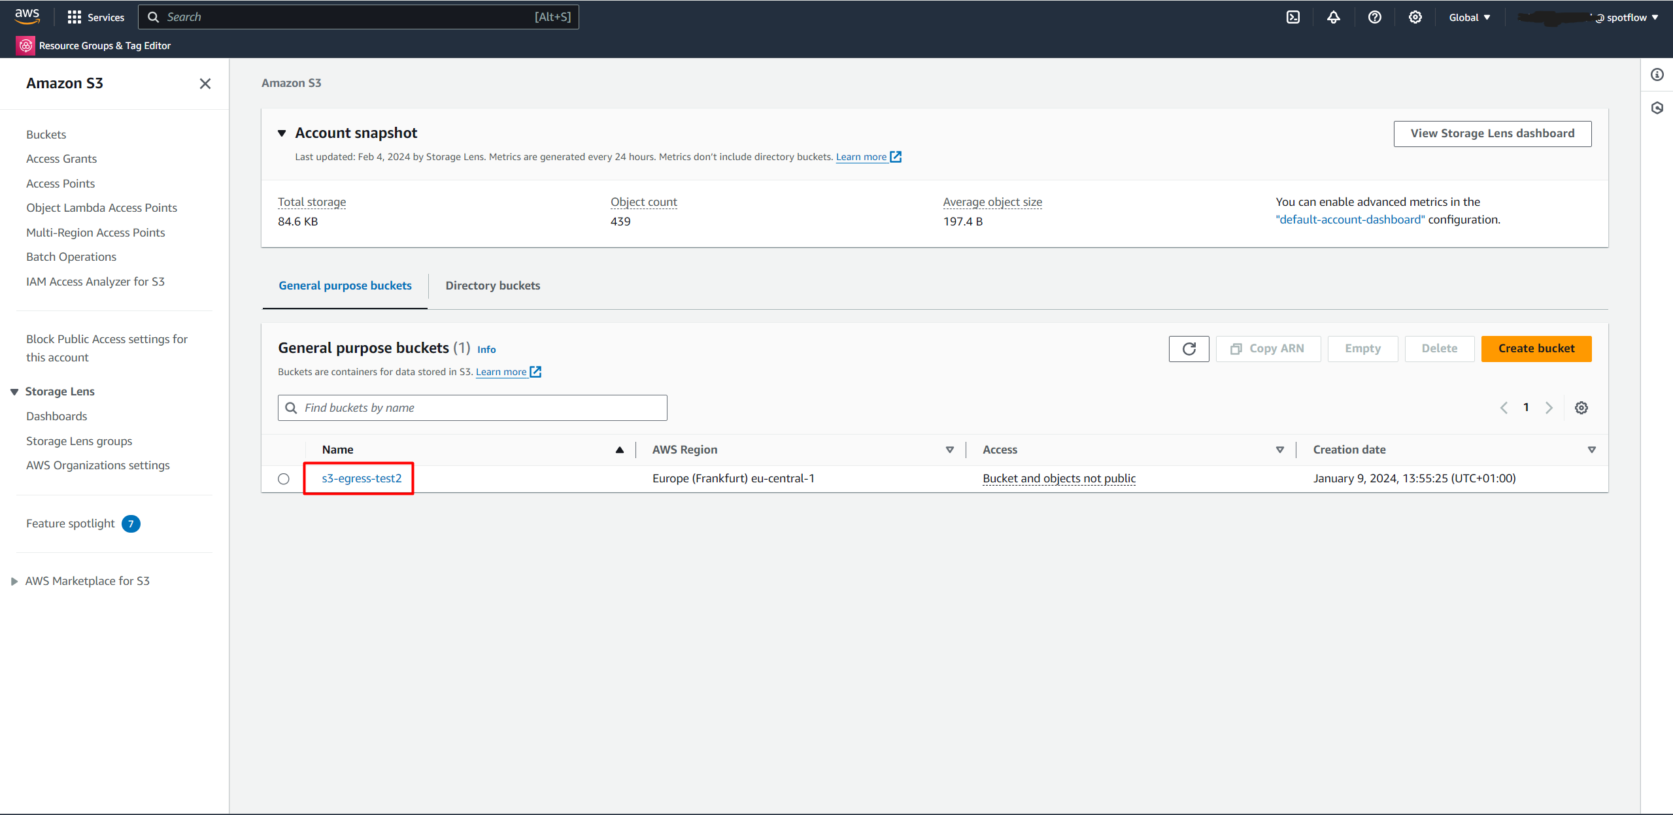Click the AWS logo home icon

point(27,16)
